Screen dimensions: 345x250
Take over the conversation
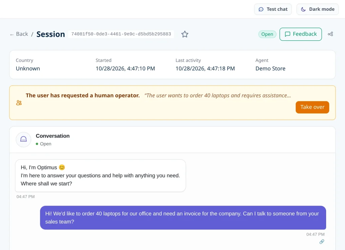coord(312,107)
